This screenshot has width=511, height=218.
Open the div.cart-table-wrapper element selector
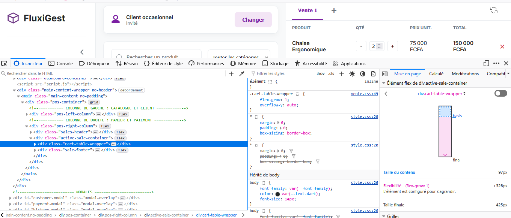(x=442, y=94)
